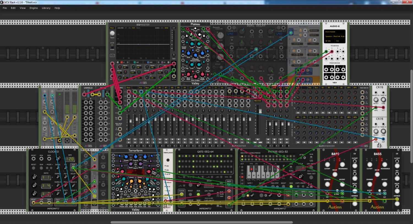Open the Engine menu
Viewport: 413px width, 224px height.
pos(34,8)
